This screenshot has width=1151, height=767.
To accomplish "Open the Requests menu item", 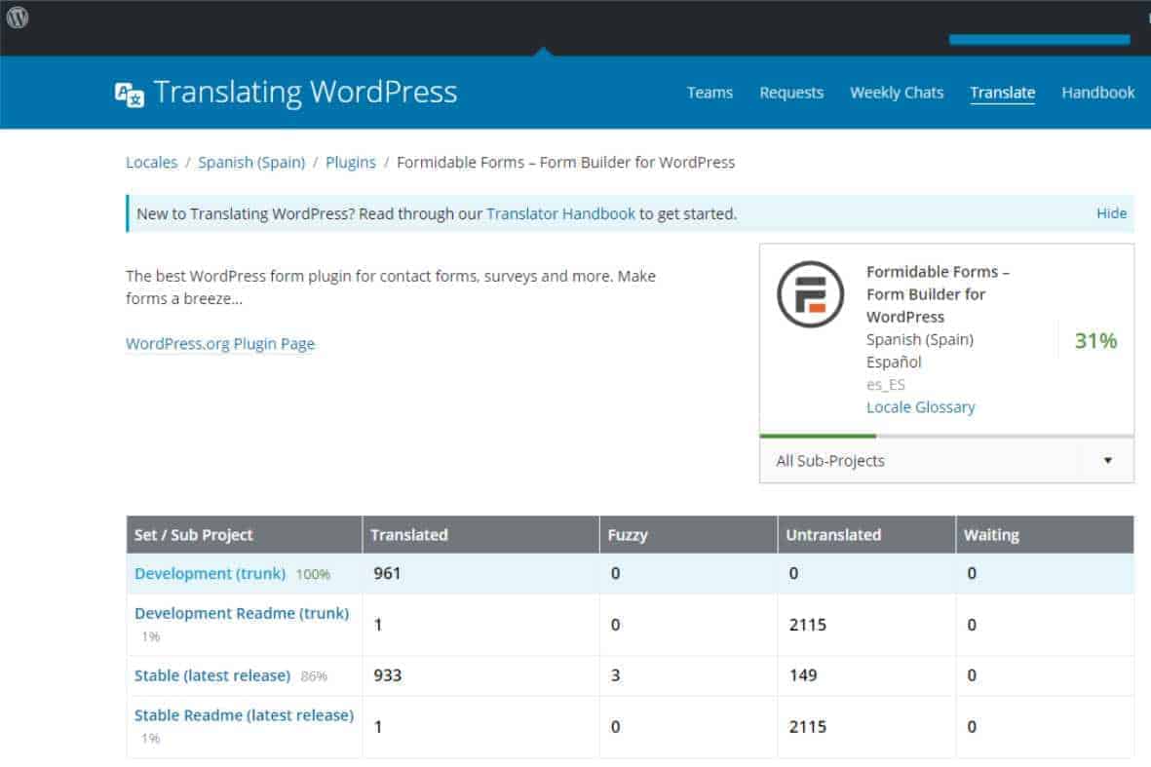I will click(x=791, y=93).
